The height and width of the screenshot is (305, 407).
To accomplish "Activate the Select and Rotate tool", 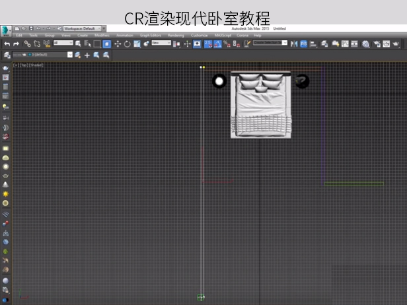I will (x=127, y=44).
